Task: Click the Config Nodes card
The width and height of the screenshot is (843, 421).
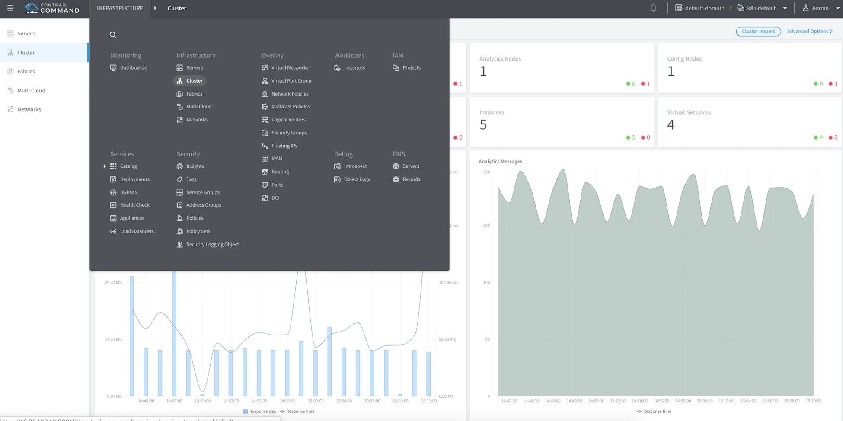Action: 750,68
